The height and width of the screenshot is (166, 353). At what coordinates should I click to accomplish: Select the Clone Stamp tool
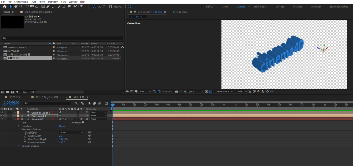[x=64, y=7]
